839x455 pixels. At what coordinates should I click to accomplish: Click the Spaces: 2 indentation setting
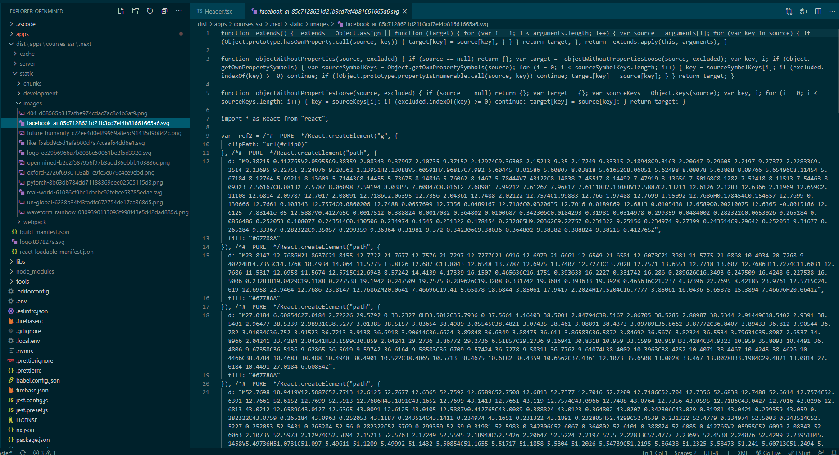click(685, 453)
